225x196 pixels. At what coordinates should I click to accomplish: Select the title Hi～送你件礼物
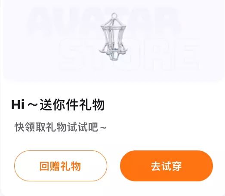pos(58,105)
